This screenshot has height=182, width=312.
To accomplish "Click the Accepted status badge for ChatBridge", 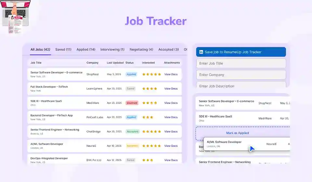I will point(132,132).
